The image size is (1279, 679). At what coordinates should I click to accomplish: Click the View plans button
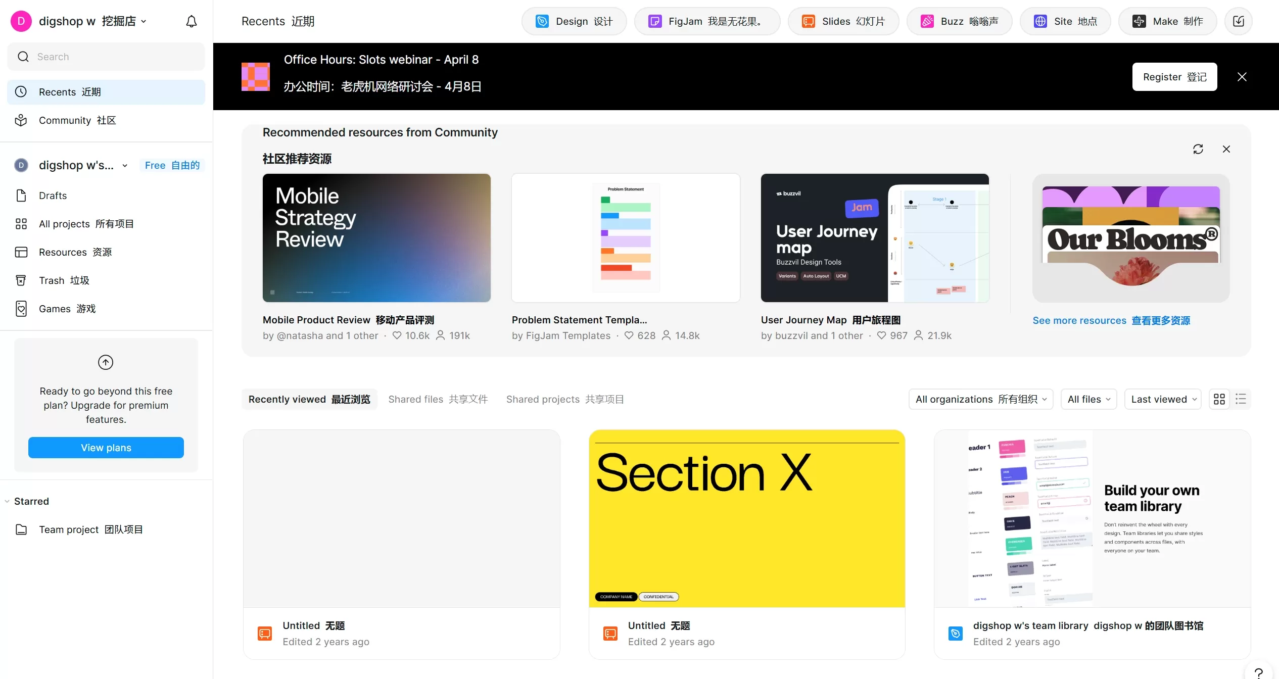coord(106,448)
